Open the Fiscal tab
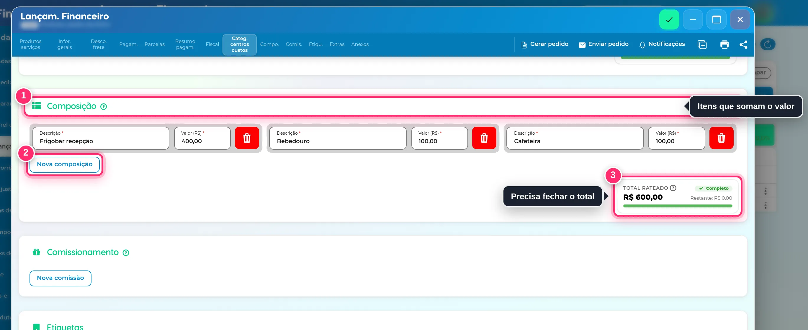The width and height of the screenshot is (808, 330). point(212,44)
